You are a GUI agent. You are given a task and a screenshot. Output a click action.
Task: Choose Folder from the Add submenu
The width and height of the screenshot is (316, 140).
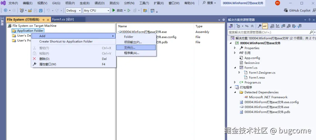coord(136,37)
